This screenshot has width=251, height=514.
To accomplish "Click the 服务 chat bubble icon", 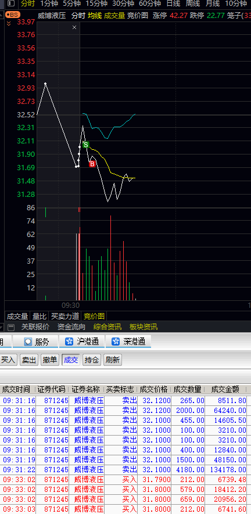I will pos(28,342).
